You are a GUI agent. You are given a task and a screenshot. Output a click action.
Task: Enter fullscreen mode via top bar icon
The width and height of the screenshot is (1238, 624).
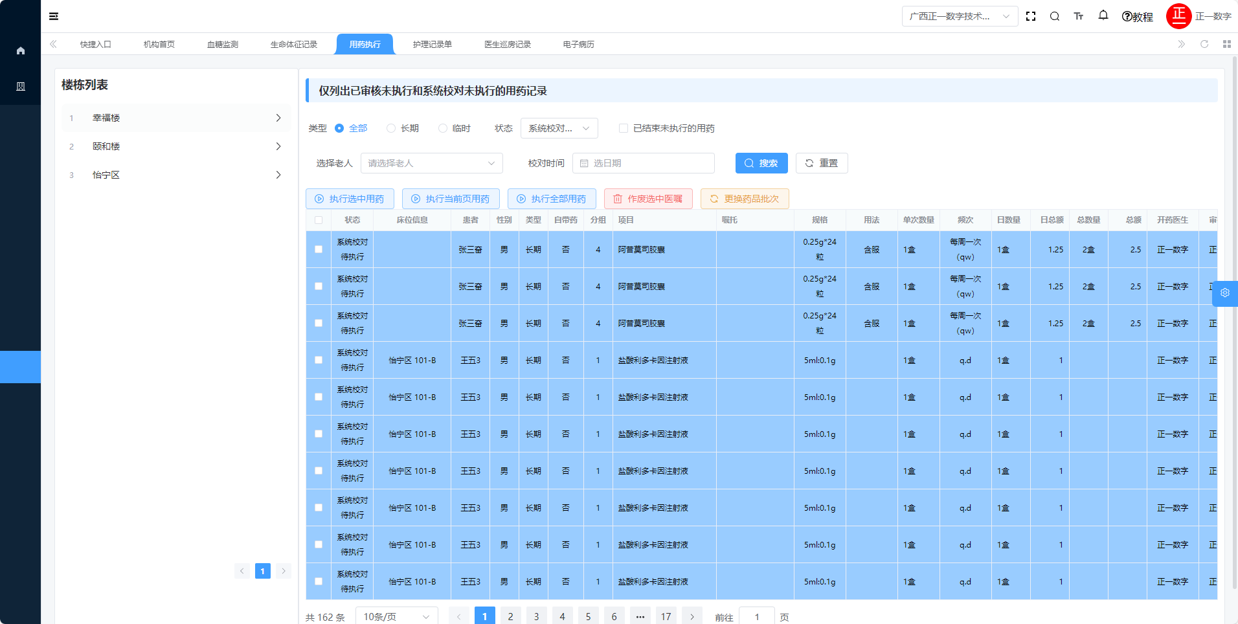1031,16
